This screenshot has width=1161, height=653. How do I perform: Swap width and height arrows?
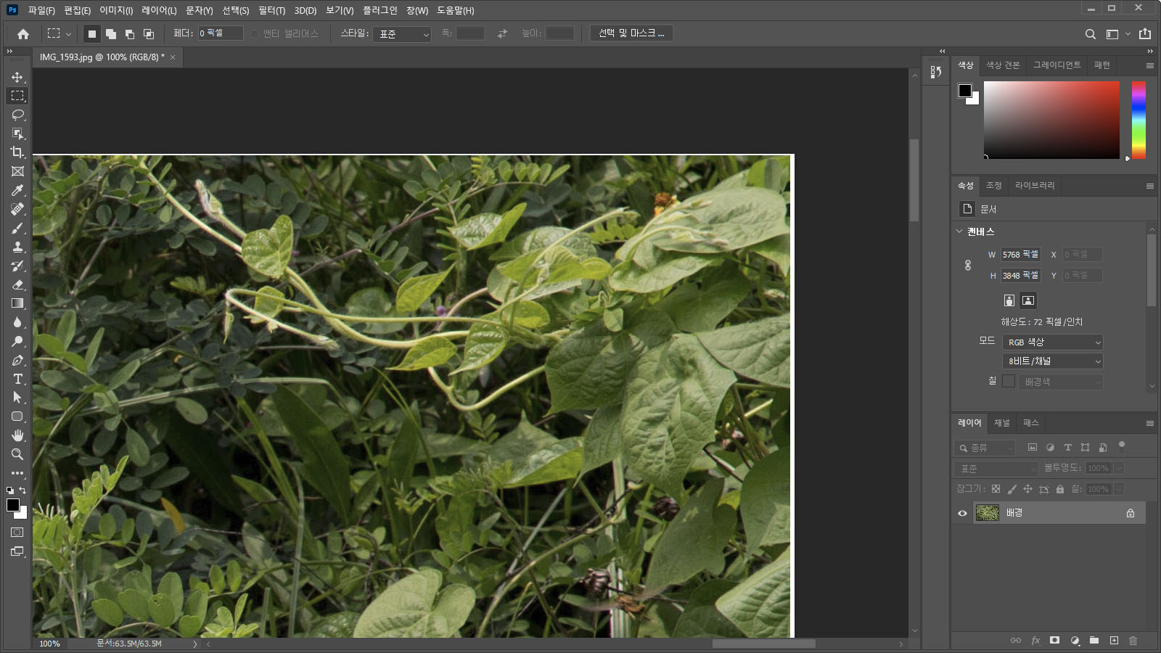(x=502, y=33)
